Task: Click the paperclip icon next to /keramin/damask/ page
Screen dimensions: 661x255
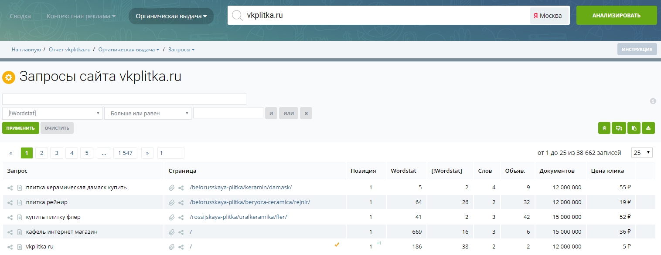Action: 172,188
